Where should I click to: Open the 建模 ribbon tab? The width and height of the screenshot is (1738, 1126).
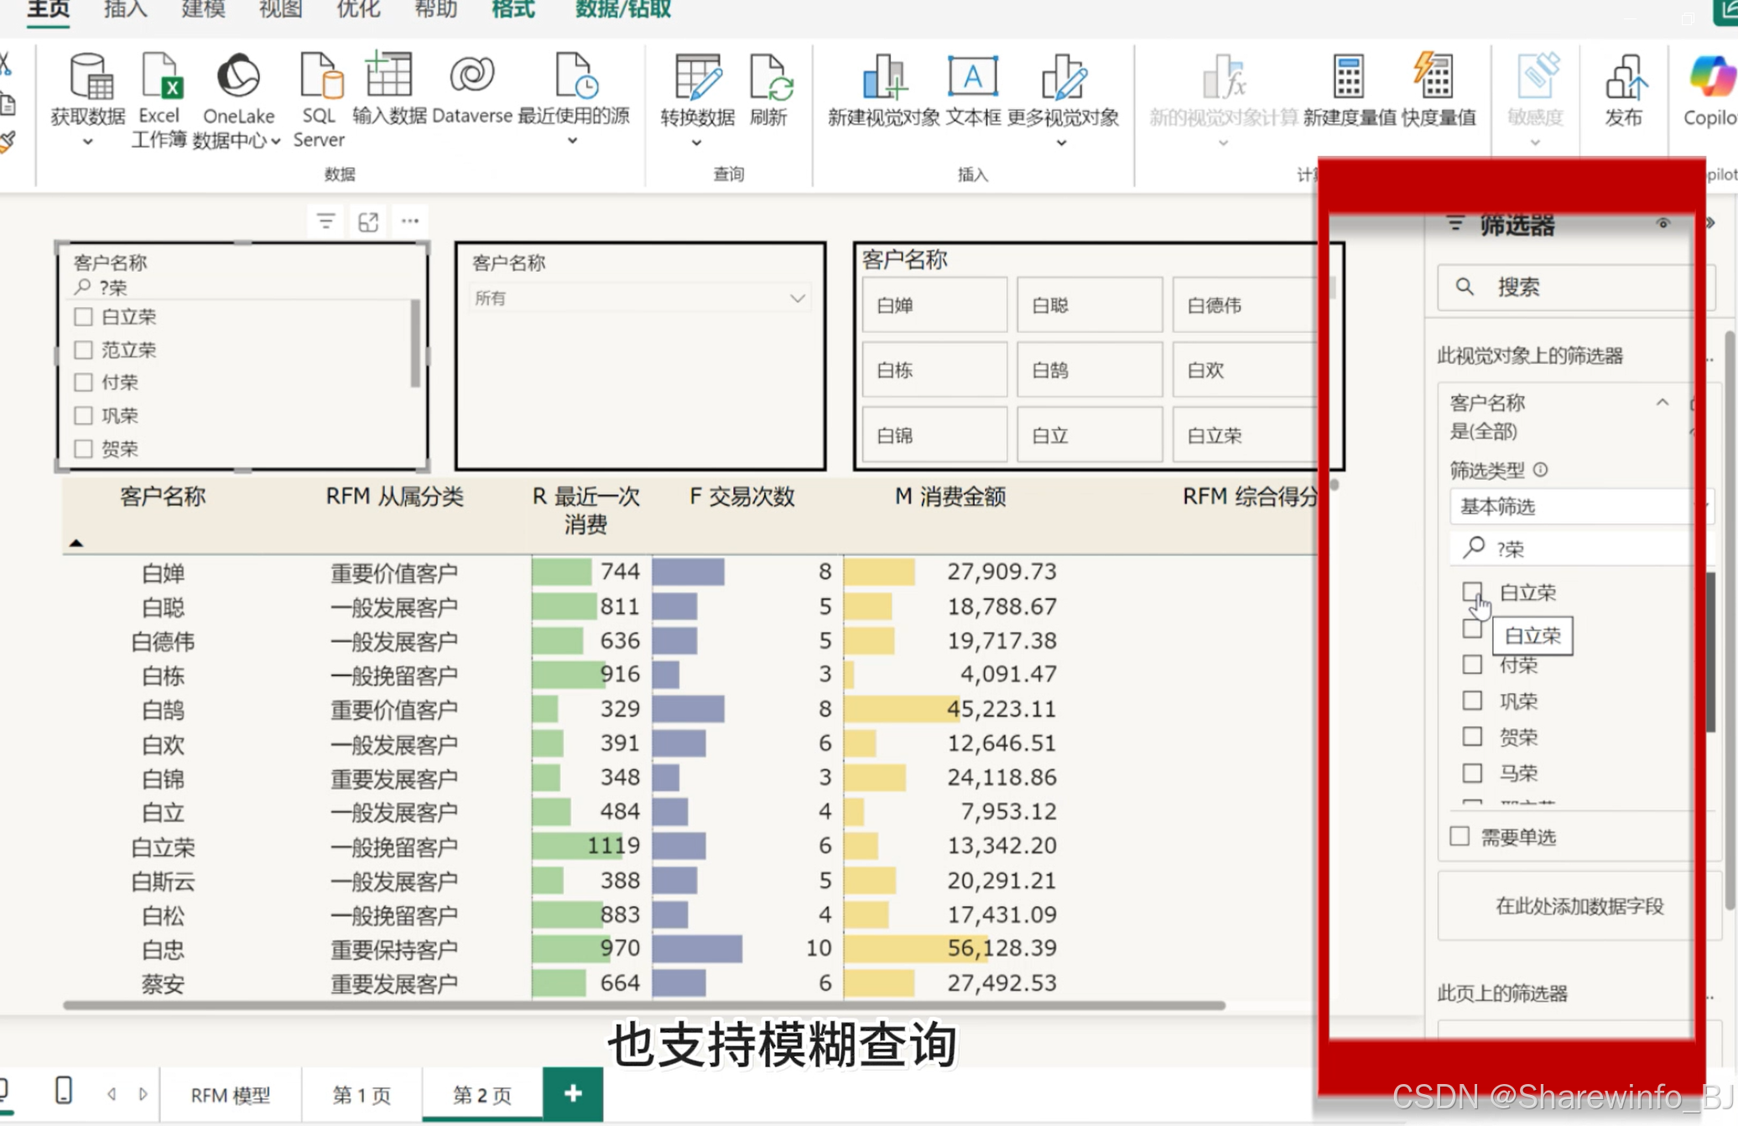point(203,10)
